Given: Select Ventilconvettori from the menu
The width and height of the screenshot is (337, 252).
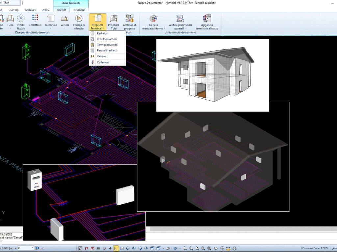Looking at the screenshot, I should 106,39.
